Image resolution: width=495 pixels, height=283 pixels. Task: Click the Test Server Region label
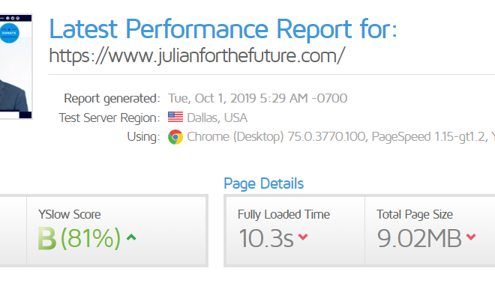point(109,118)
